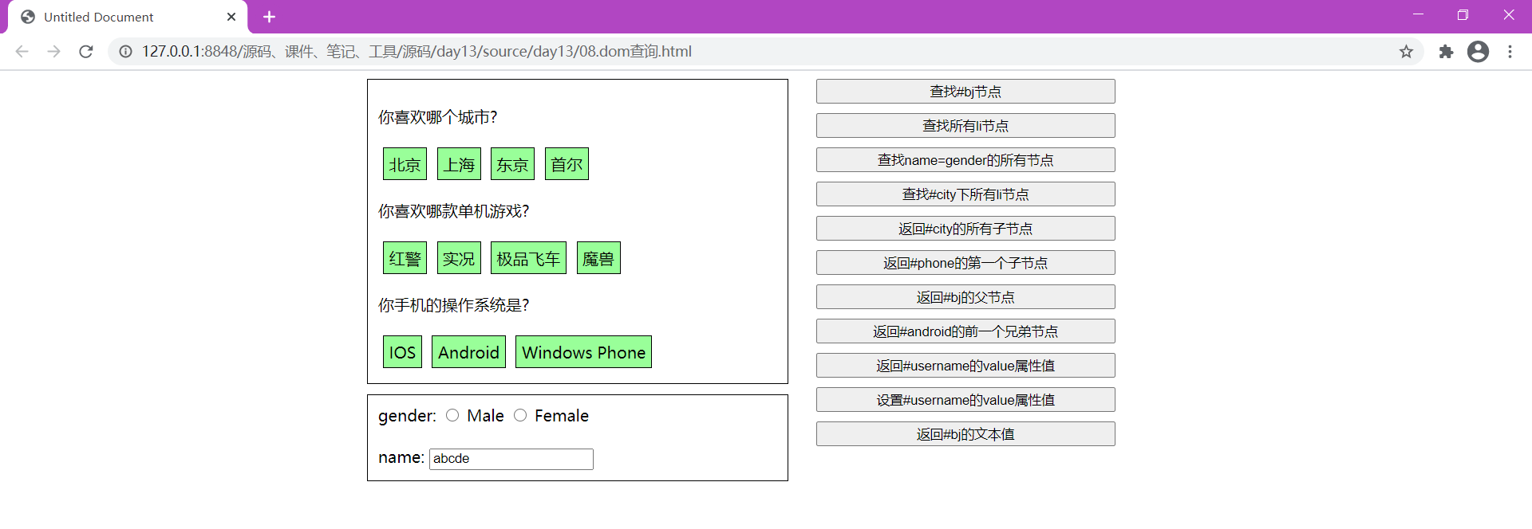Click the 上海 city item
The width and height of the screenshot is (1532, 529).
pos(459,164)
